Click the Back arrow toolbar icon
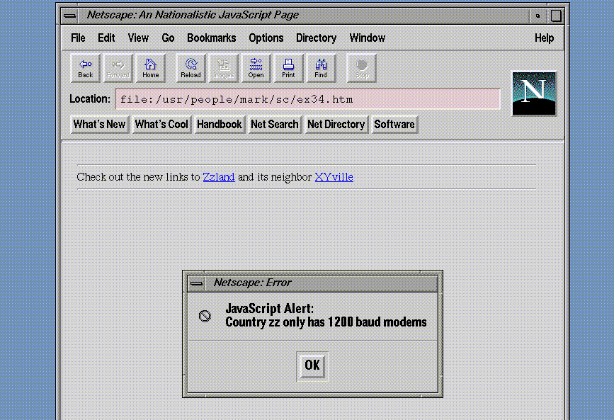 pyautogui.click(x=85, y=68)
